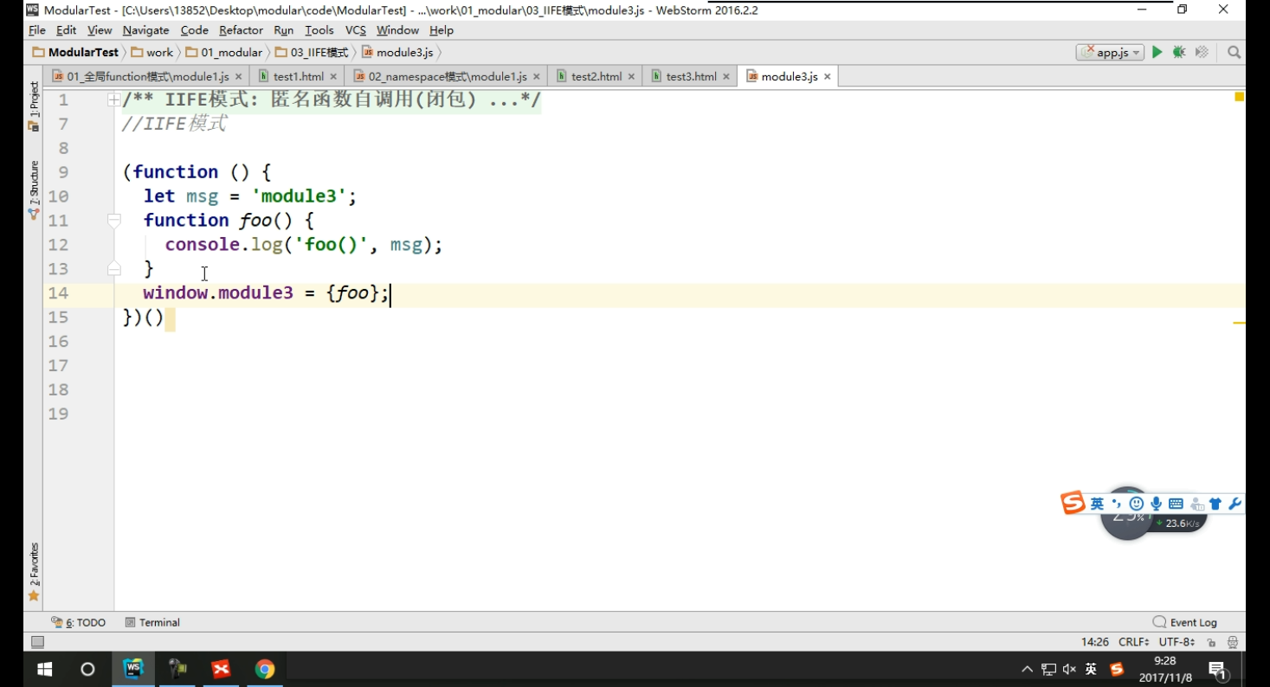Open the app.js run configuration dropdown

coord(1110,53)
